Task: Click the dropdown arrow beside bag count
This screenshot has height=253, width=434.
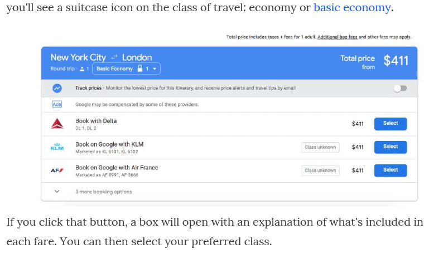Action: [x=155, y=69]
